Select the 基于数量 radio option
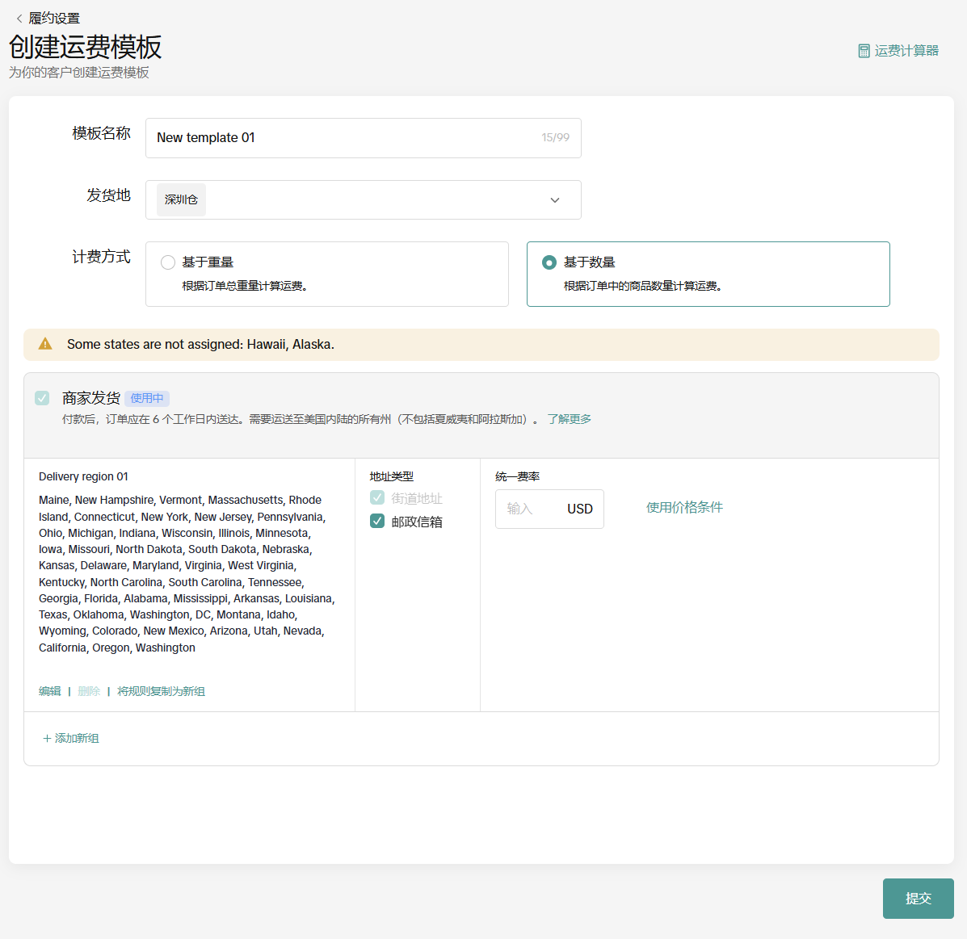 [x=549, y=262]
